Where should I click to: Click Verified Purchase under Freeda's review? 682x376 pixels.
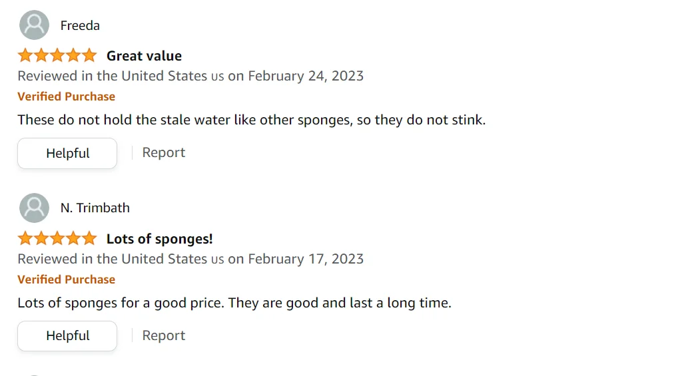click(x=66, y=96)
